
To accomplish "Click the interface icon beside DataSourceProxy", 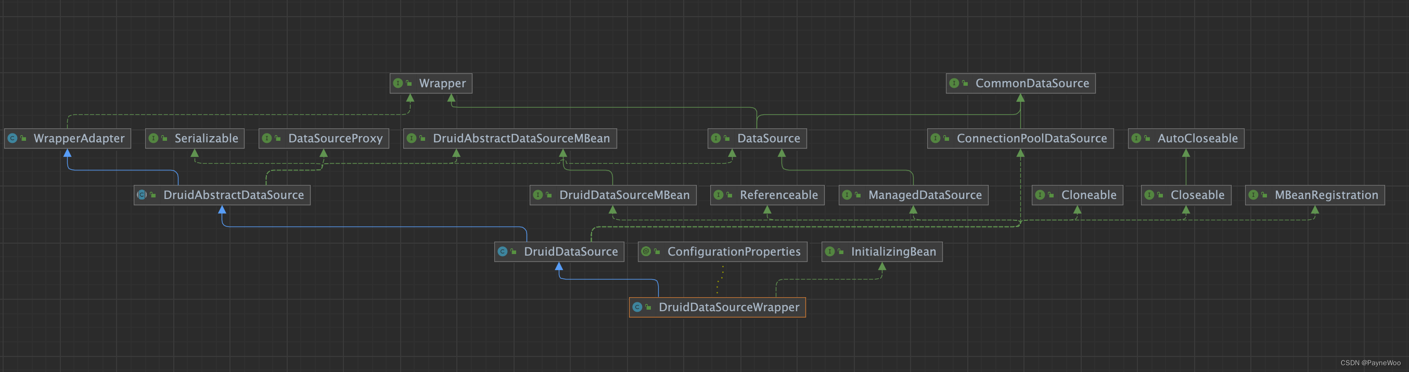I will tap(267, 138).
